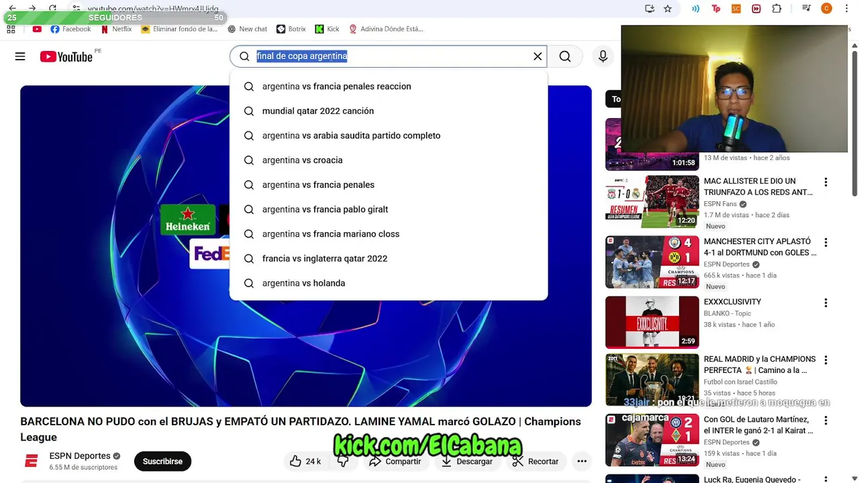The image size is (859, 483).
Task: Open options menu for REAL MADRID video
Action: tap(826, 361)
